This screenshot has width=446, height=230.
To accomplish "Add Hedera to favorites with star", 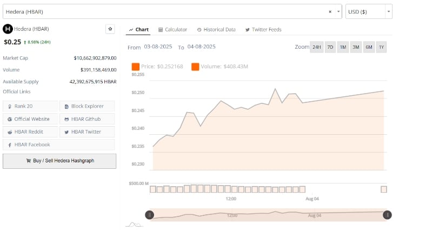I will click(110, 29).
